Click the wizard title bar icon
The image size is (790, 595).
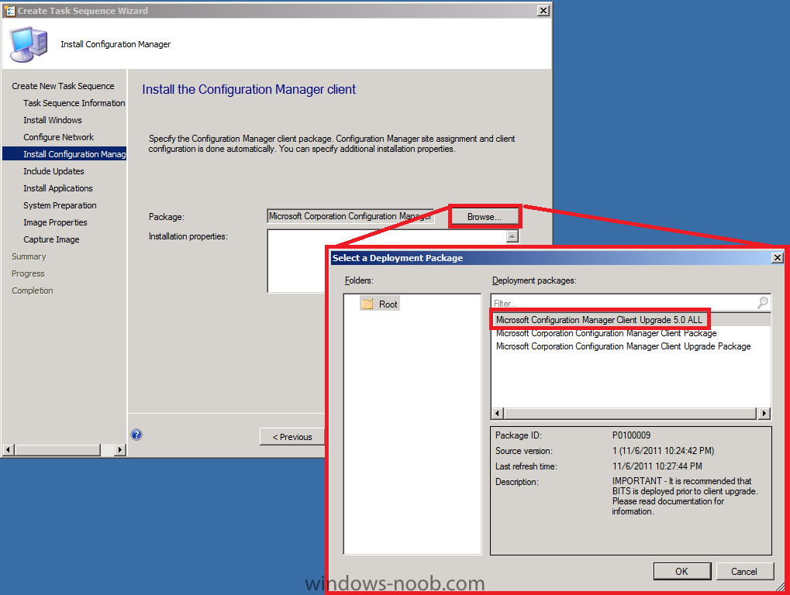[9, 11]
